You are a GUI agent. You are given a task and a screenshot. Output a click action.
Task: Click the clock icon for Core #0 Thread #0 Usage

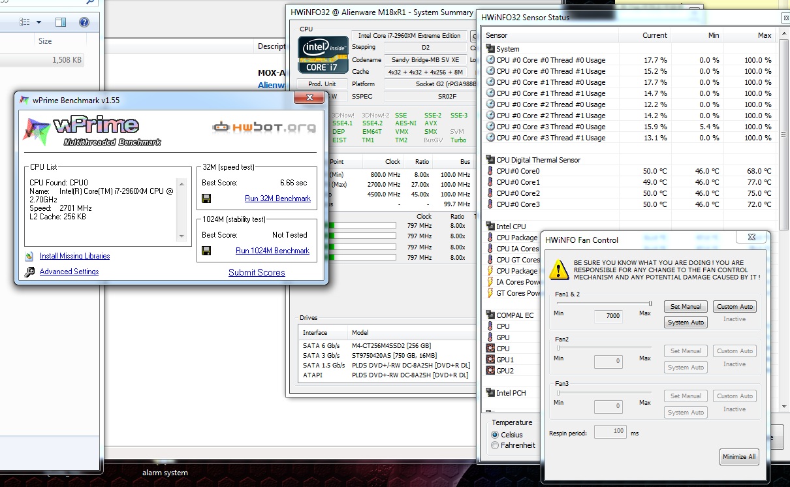pyautogui.click(x=490, y=60)
